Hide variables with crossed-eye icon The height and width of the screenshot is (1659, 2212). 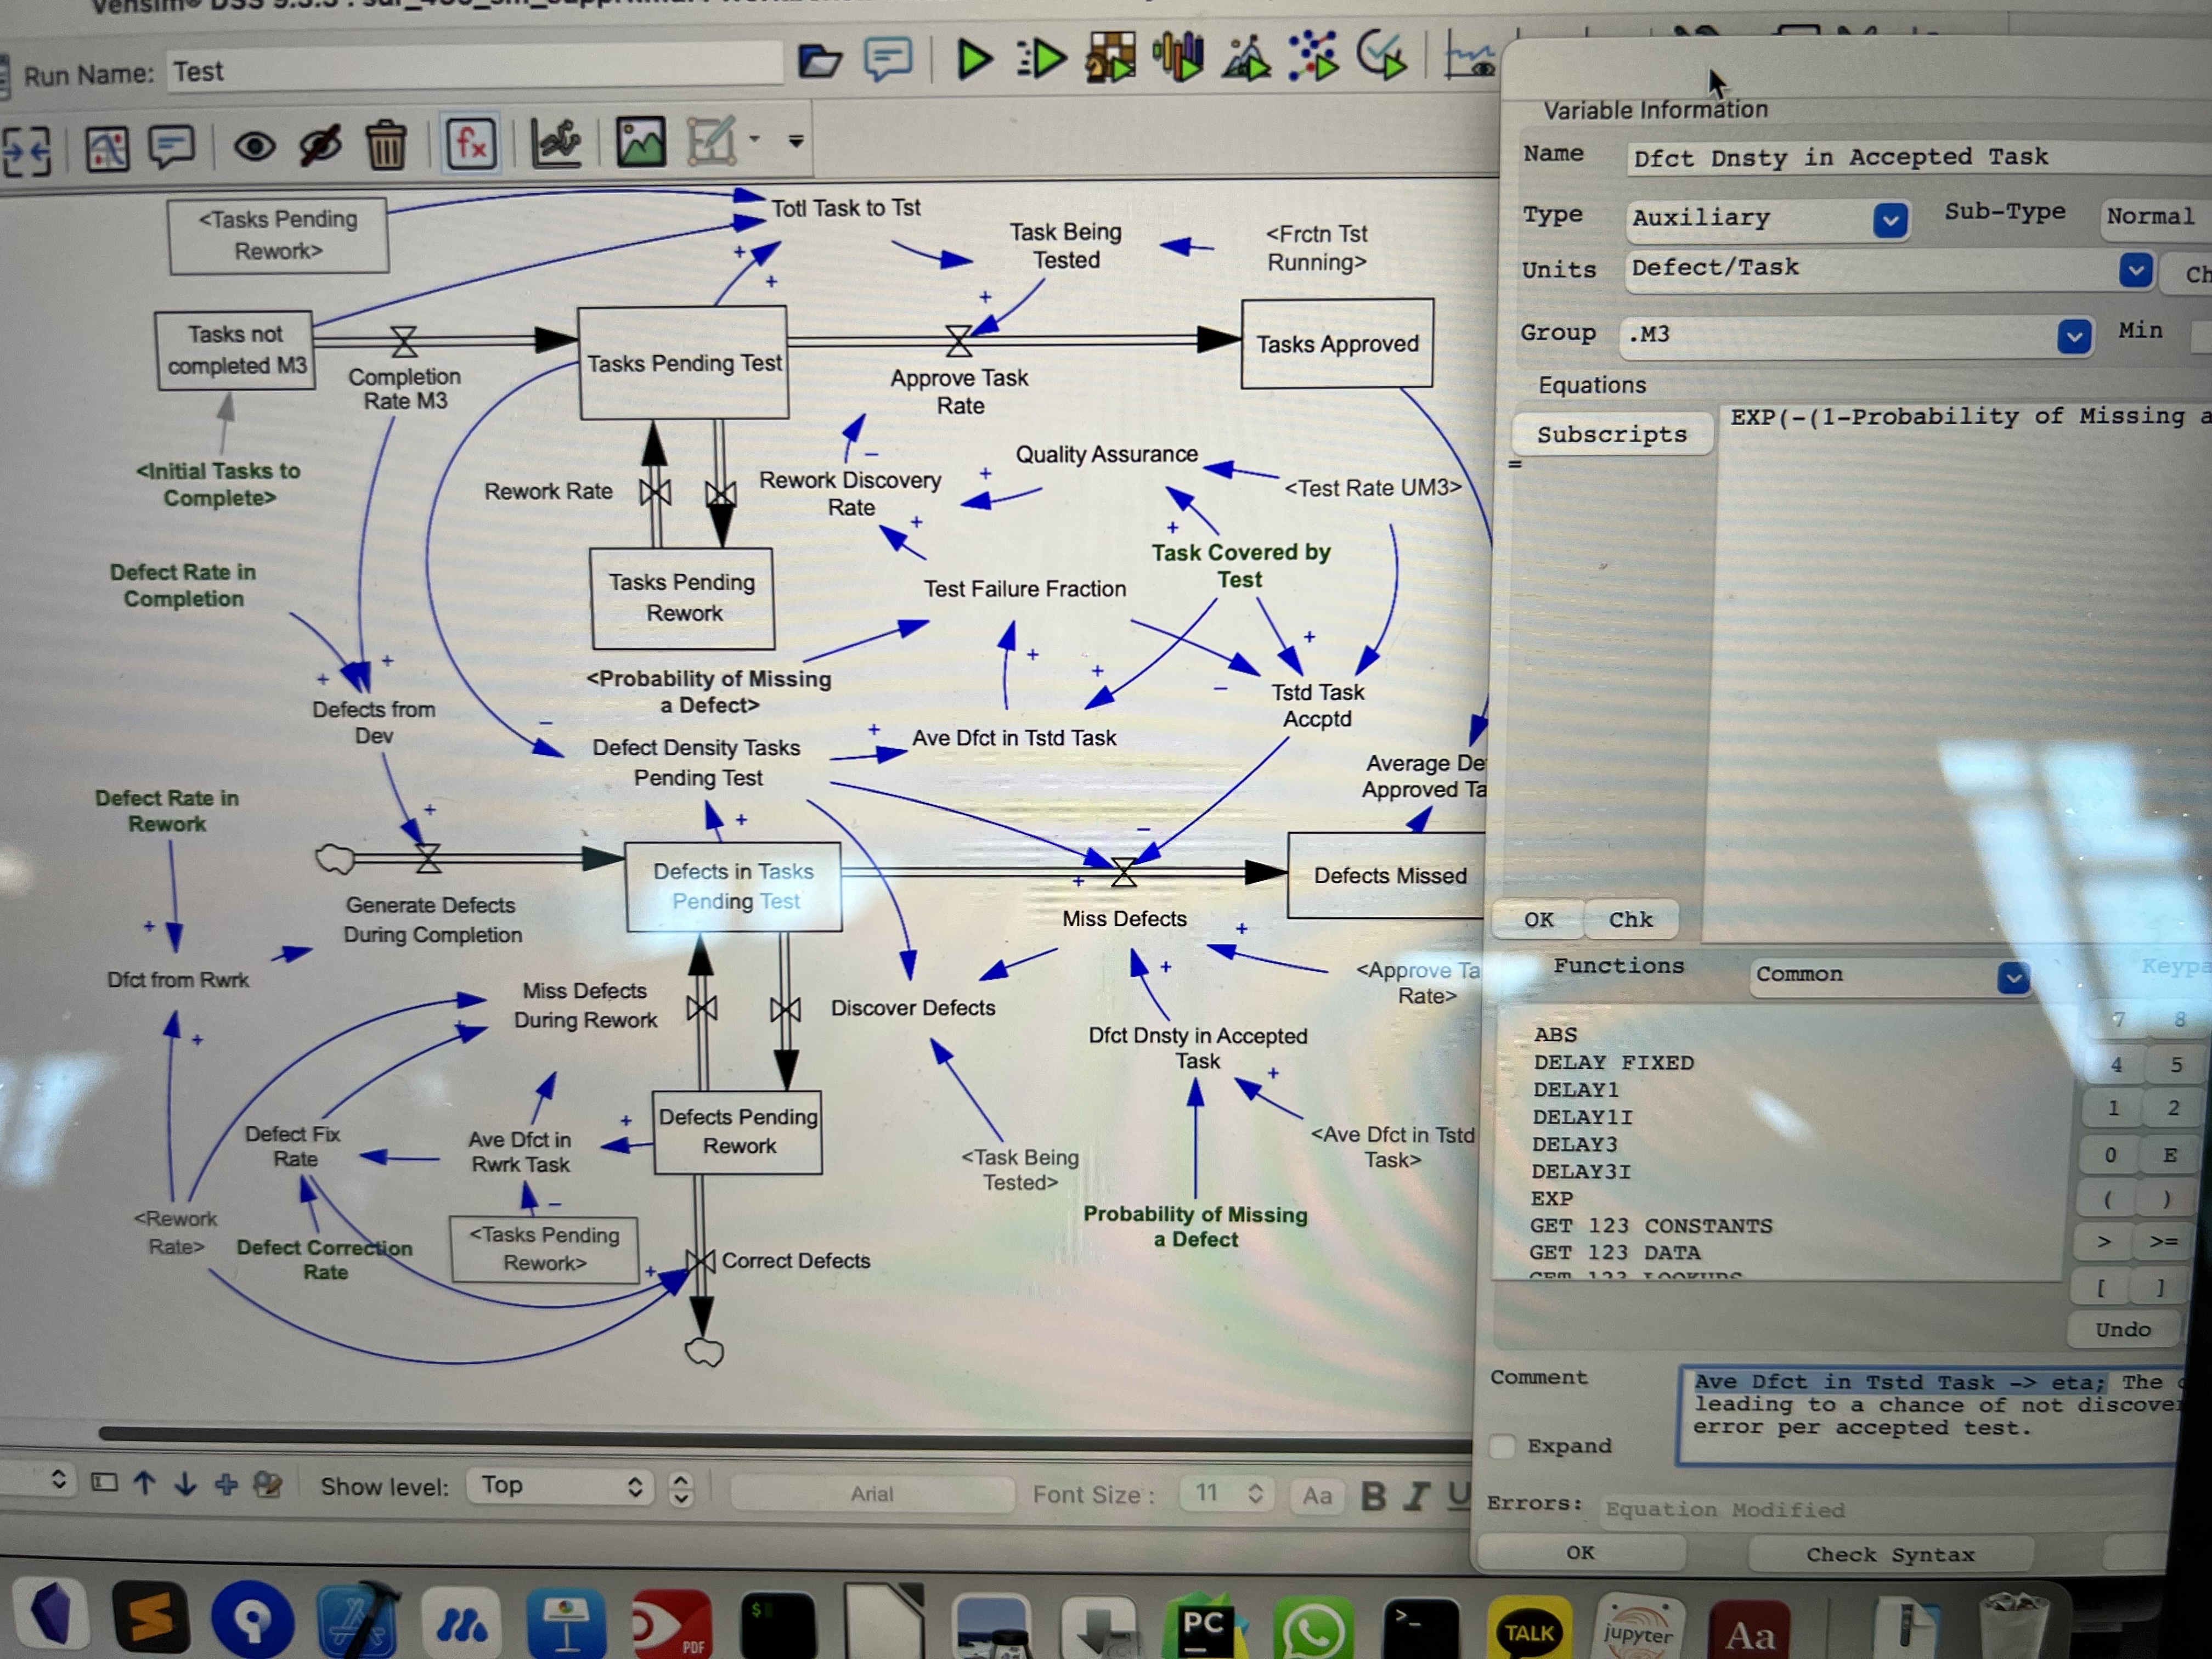(320, 146)
